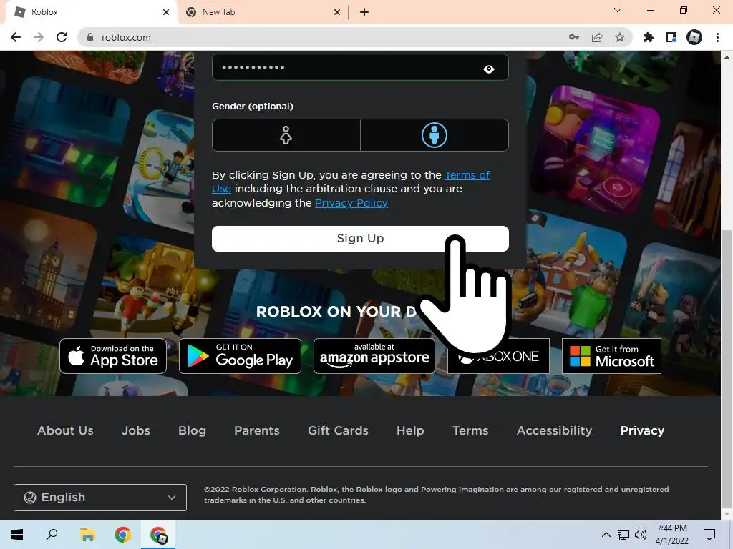Open the Help footer link
Screen dimensions: 733x549
(410, 430)
